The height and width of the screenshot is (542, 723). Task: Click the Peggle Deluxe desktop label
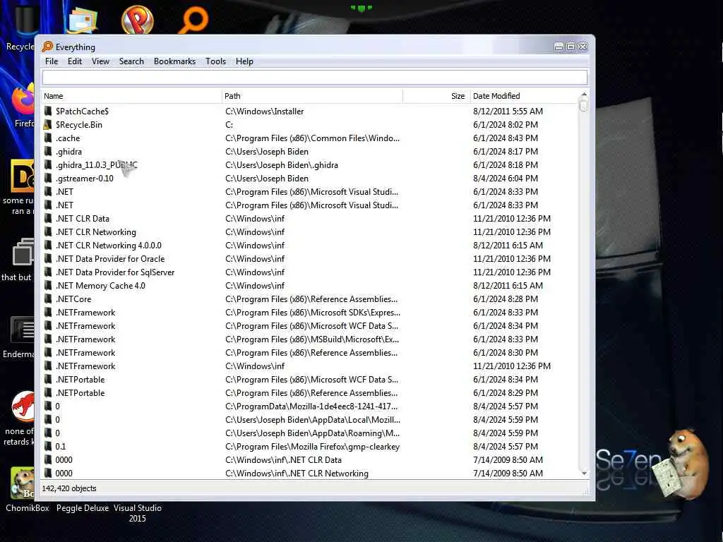83,508
